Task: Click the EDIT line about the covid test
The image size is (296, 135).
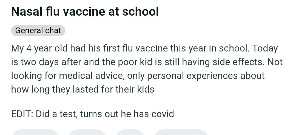Action: coord(93,113)
